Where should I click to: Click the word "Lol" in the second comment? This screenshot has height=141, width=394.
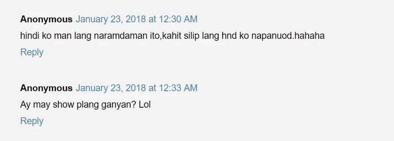[145, 105]
